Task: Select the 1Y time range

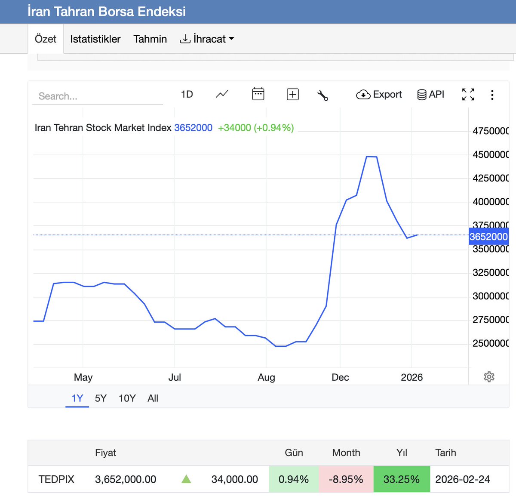Action: pos(77,398)
